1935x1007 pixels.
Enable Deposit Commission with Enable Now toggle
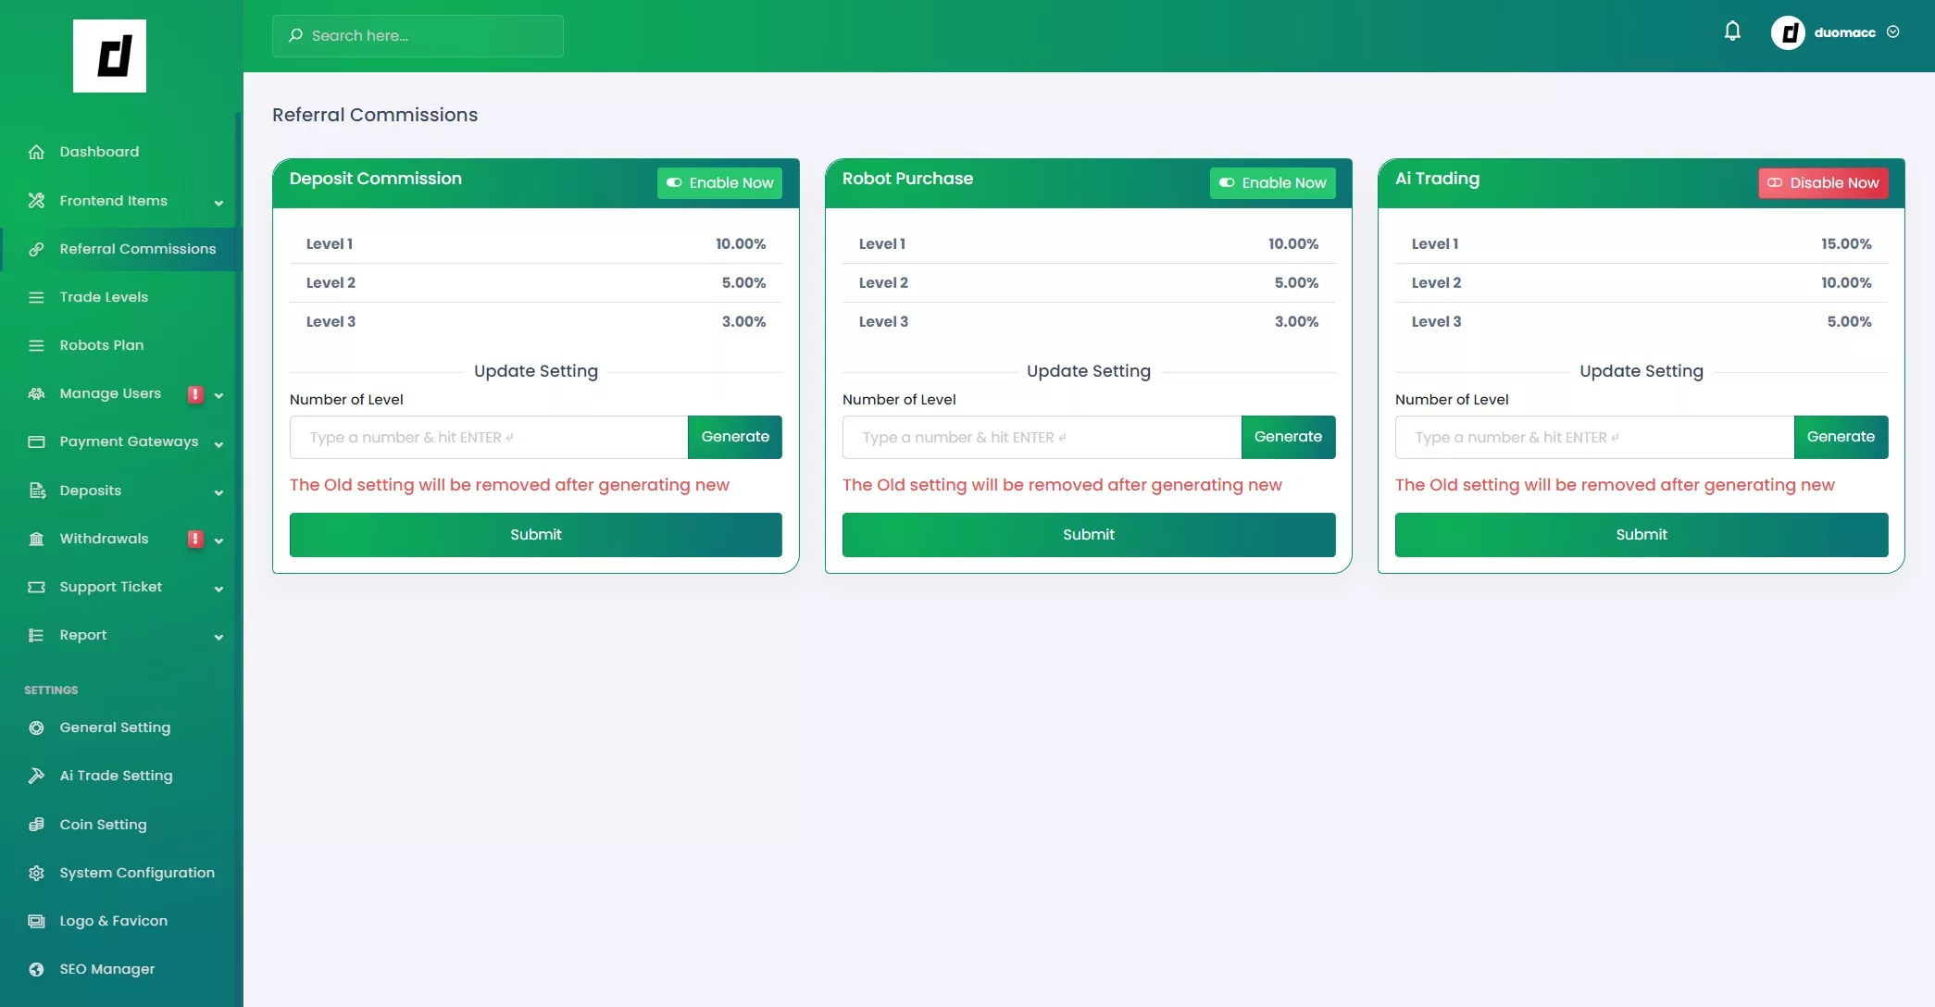click(719, 183)
